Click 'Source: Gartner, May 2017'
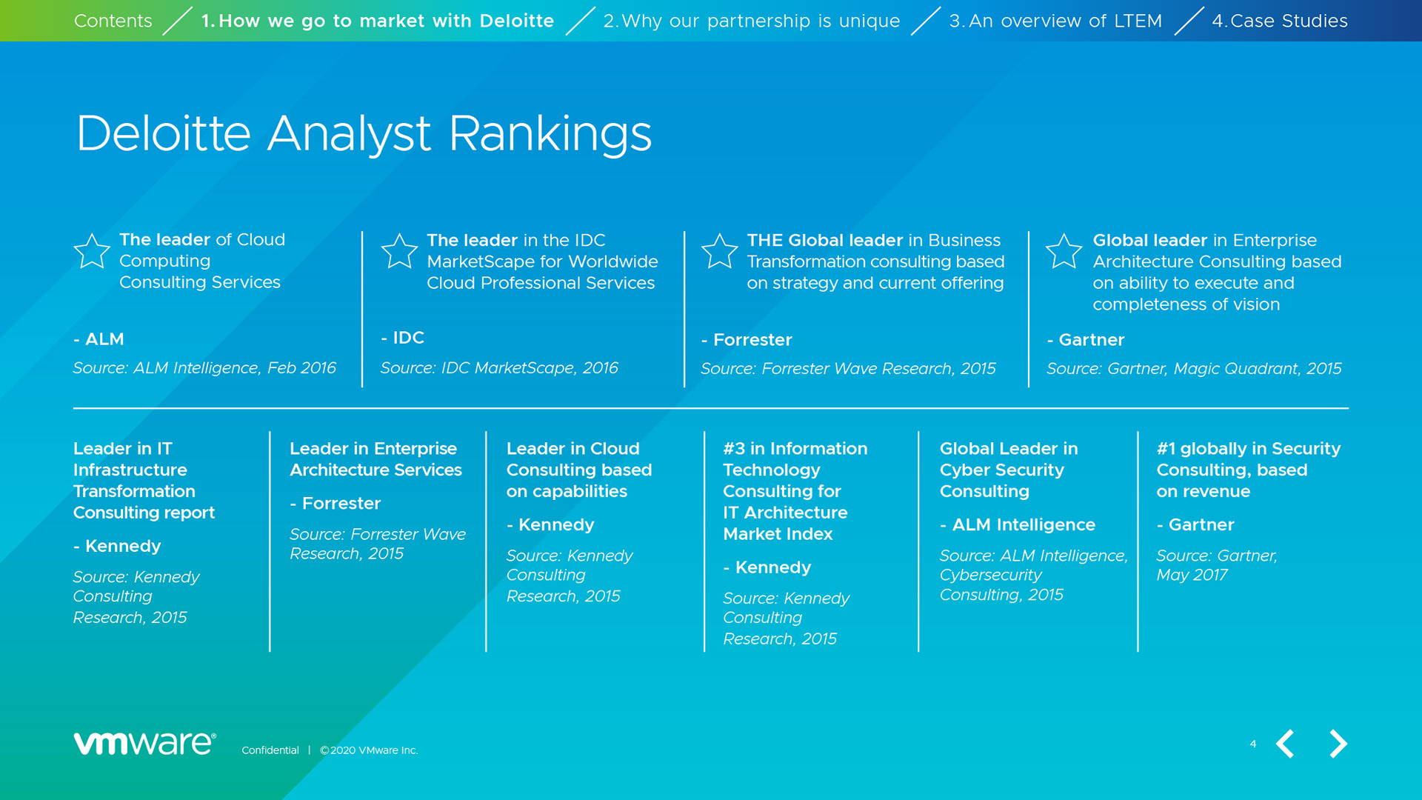Viewport: 1422px width, 800px height. coord(1217,566)
